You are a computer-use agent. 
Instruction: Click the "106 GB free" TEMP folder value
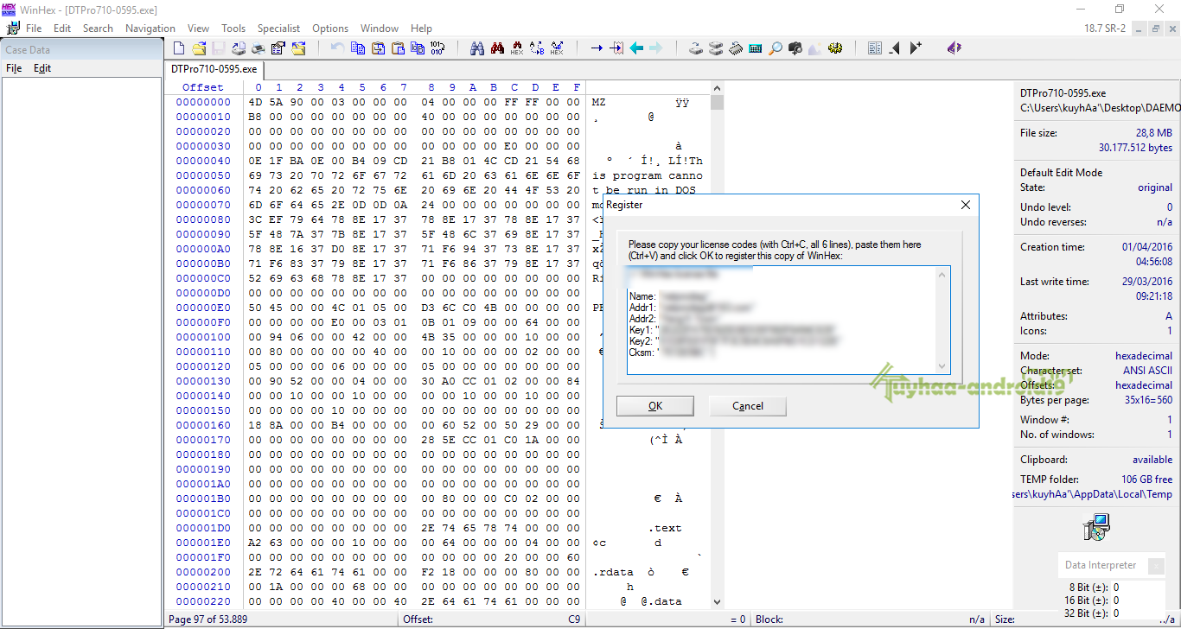click(x=1147, y=480)
